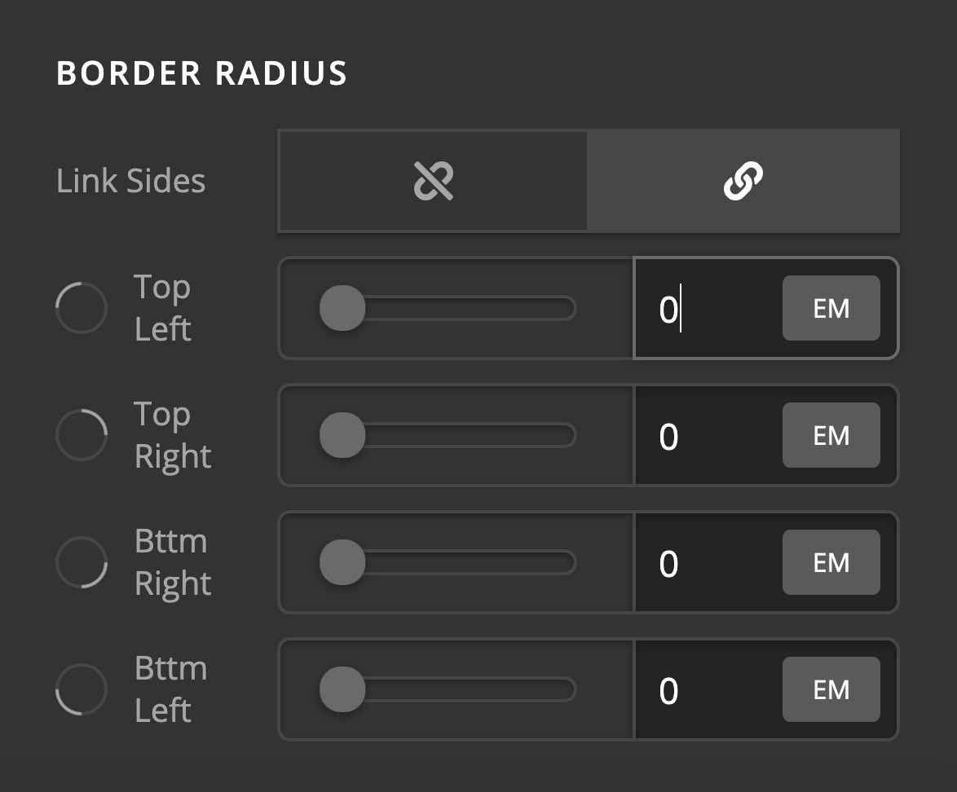
Task: Click the unlink sides broken-chain icon
Action: (x=434, y=181)
